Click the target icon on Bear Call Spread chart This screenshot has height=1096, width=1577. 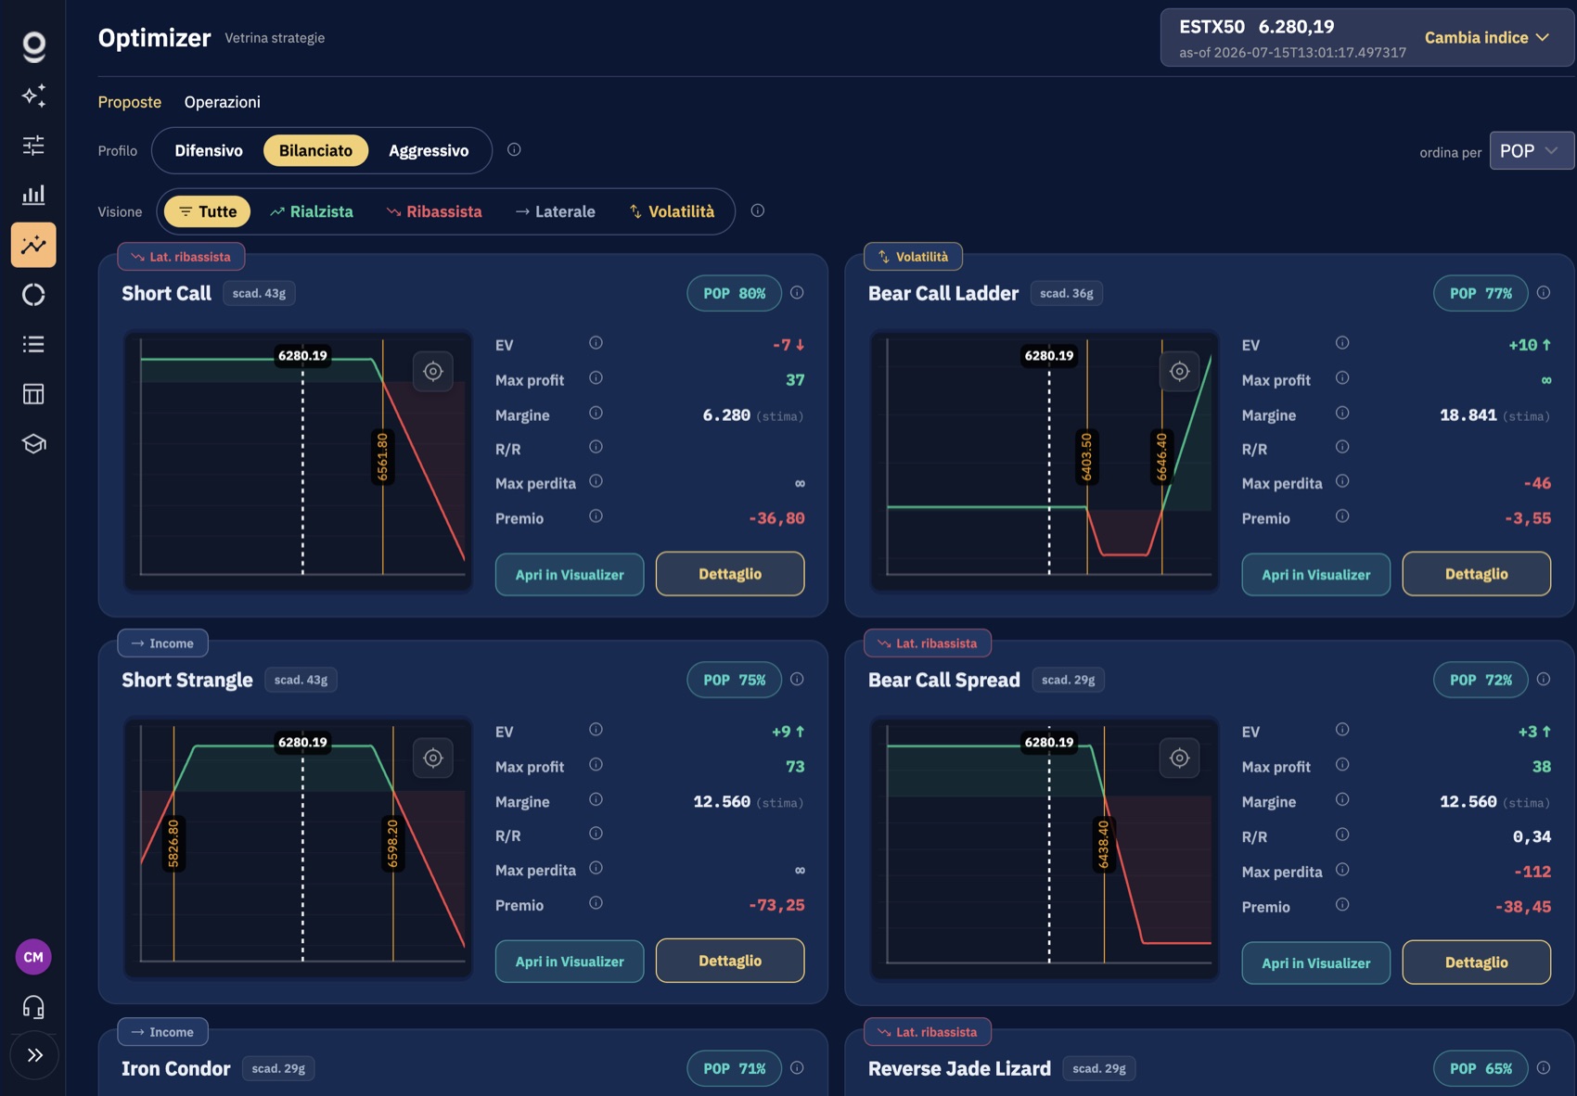pos(1179,758)
